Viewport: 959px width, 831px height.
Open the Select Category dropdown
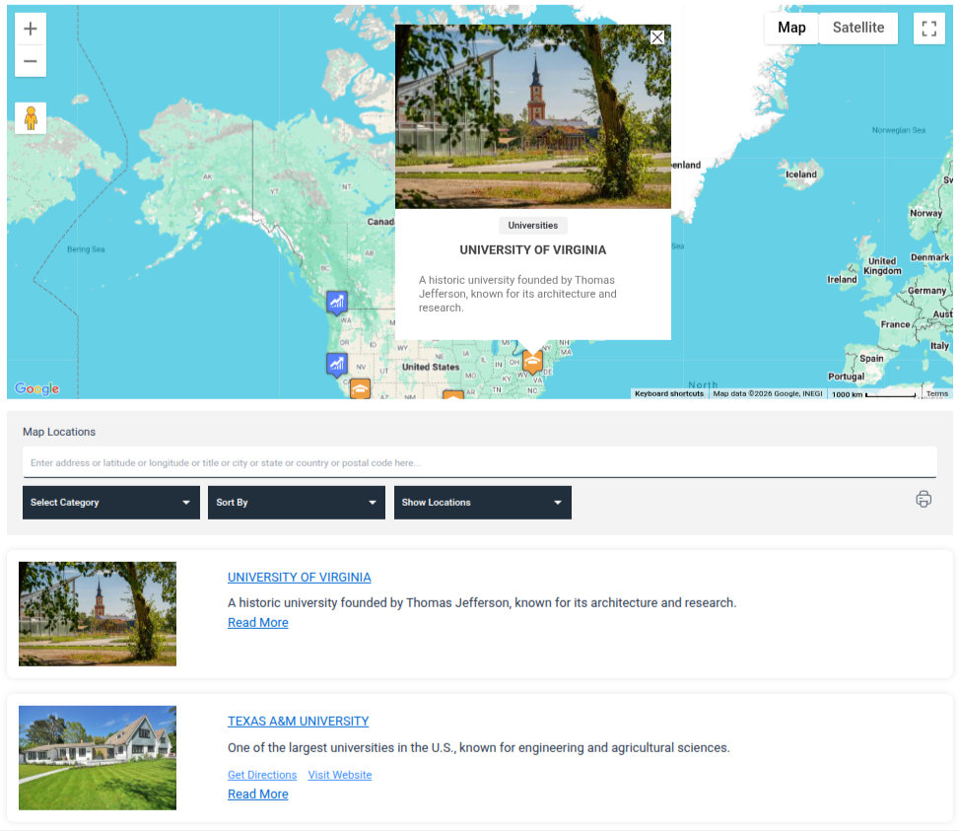click(110, 502)
